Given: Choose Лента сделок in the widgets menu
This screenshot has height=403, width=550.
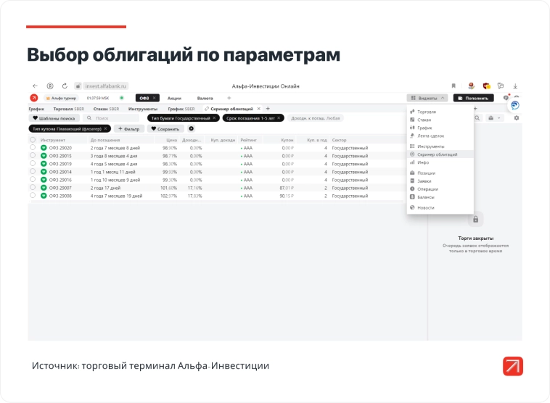Looking at the screenshot, I should click(440, 136).
